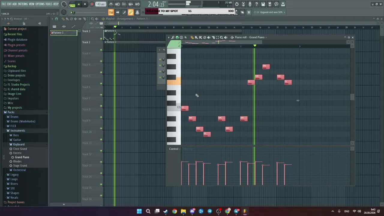Click the download tray icon in top toolbar
Screen dimensions: 384x216
(283, 4)
